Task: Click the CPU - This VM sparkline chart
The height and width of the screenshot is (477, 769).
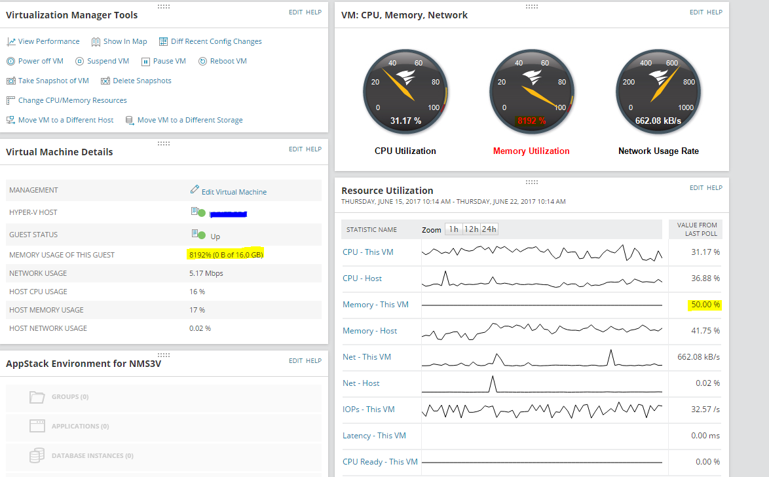Action: click(x=542, y=252)
